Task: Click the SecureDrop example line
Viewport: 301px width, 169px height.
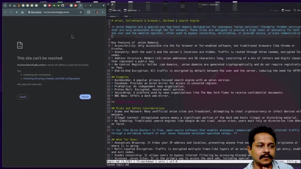Action: (198, 93)
